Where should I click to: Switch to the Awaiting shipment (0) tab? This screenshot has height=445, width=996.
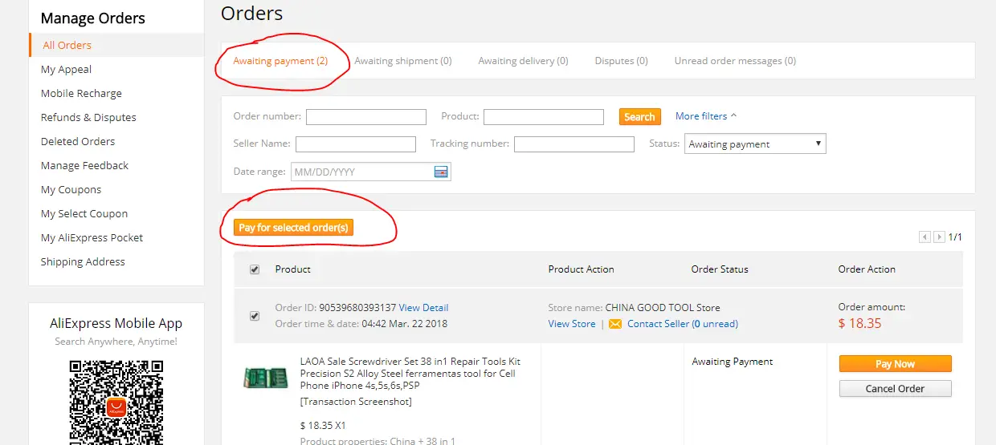[x=403, y=61]
